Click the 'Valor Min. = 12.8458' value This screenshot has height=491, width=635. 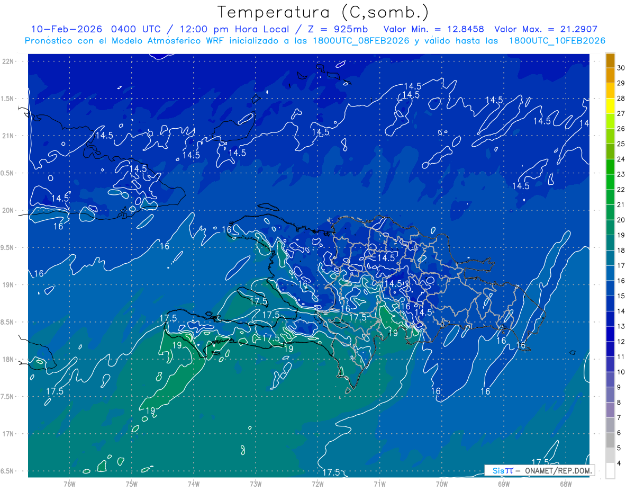coord(434,29)
